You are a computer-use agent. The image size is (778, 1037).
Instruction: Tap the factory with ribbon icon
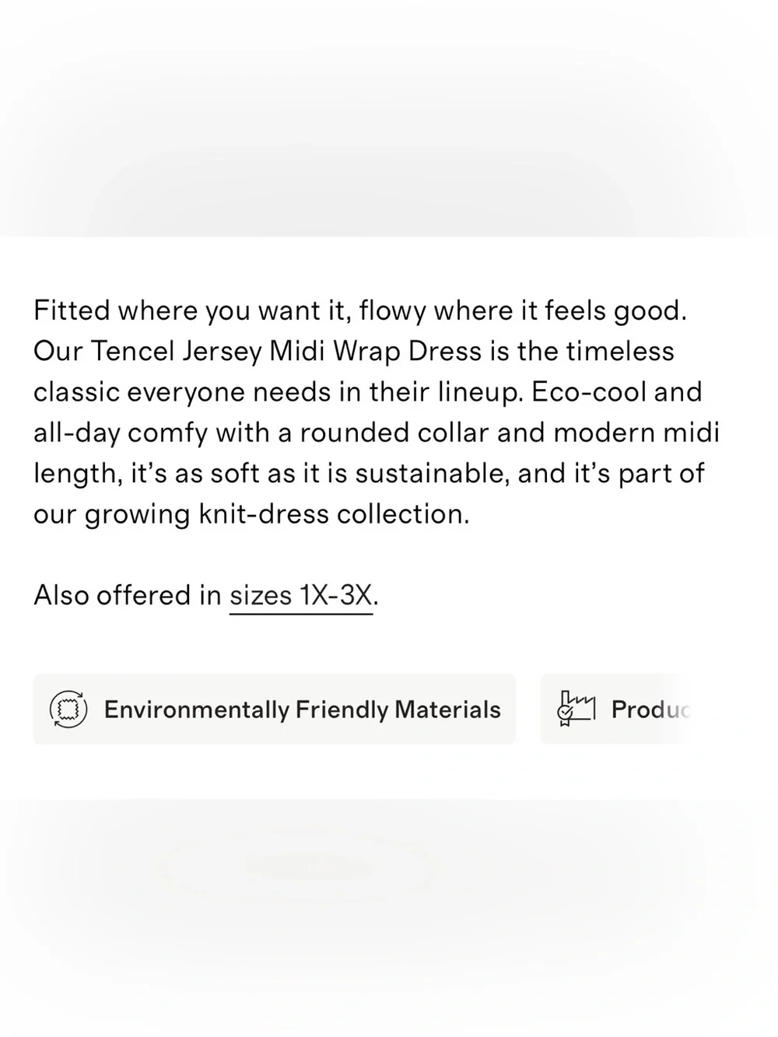point(576,709)
